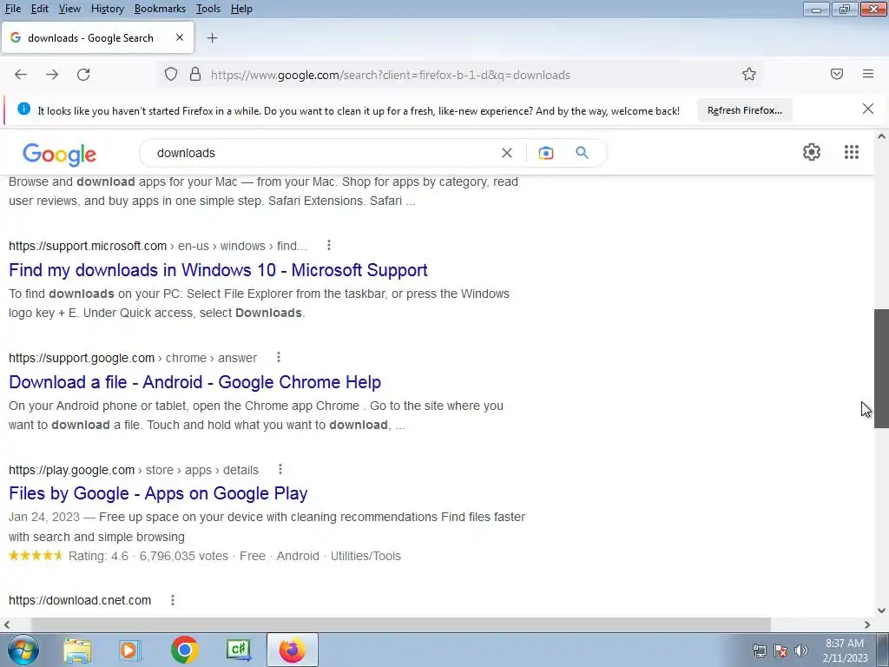Close the downloads Google Search tab
This screenshot has height=667, width=889.
[x=180, y=37]
